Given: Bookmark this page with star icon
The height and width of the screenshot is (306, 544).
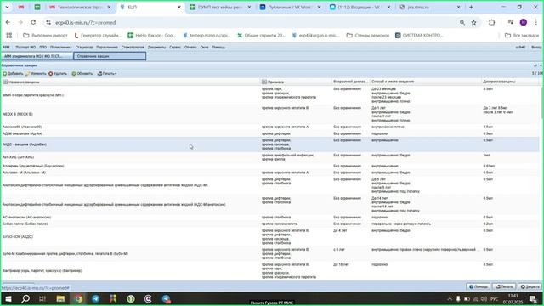Looking at the screenshot, I should (474, 23).
